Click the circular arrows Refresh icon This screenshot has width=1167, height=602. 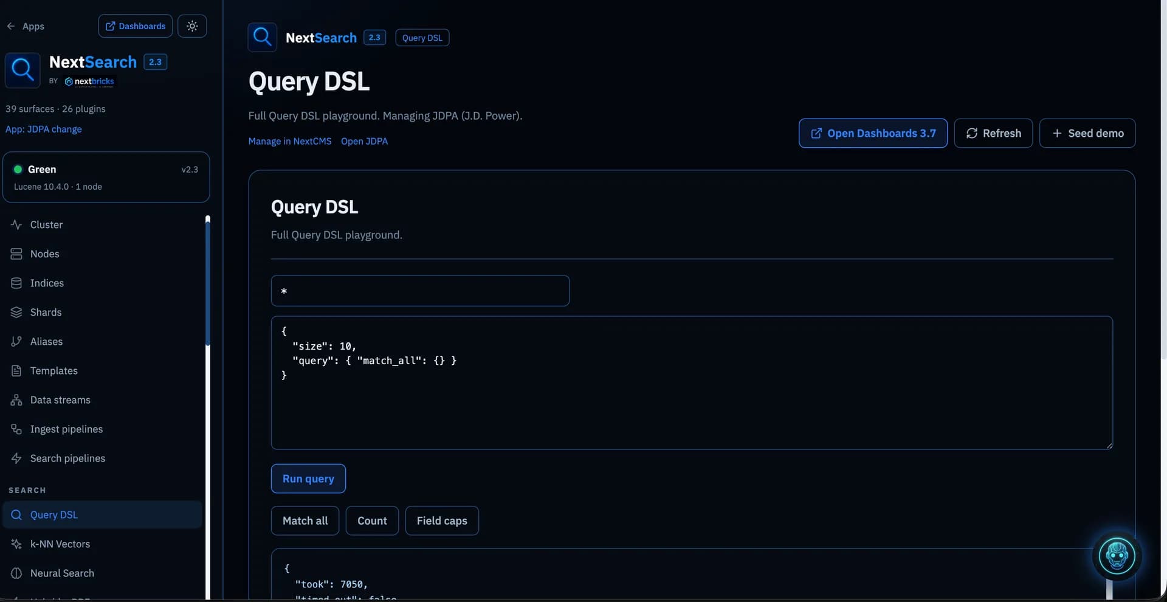972,133
